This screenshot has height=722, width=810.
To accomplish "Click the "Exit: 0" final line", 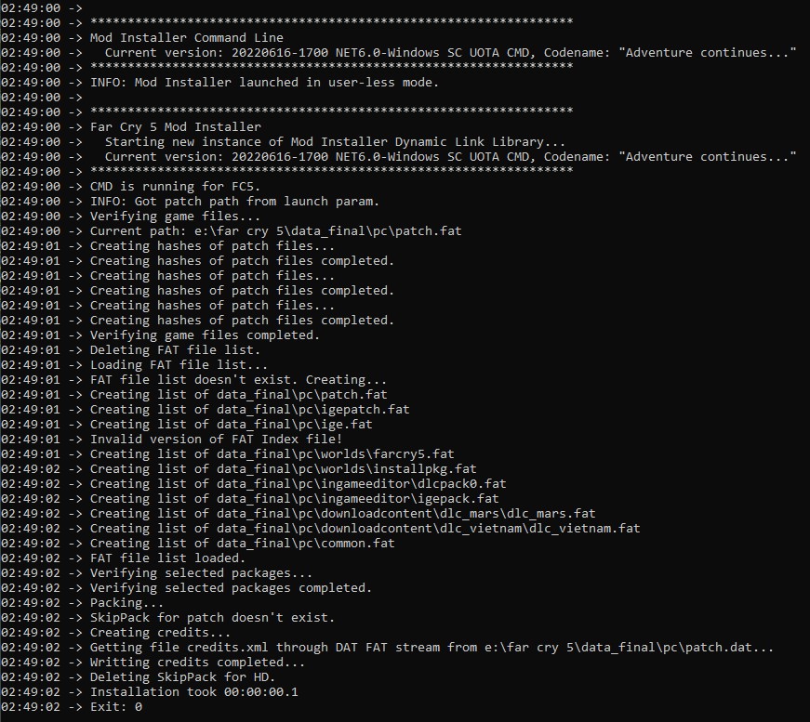I will (x=115, y=706).
